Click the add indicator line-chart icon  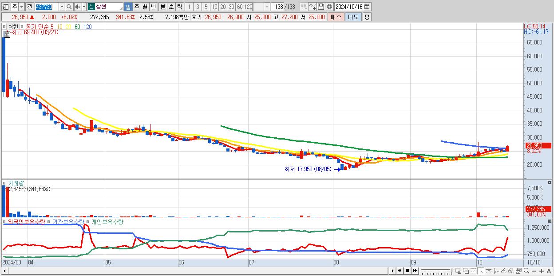312,7
